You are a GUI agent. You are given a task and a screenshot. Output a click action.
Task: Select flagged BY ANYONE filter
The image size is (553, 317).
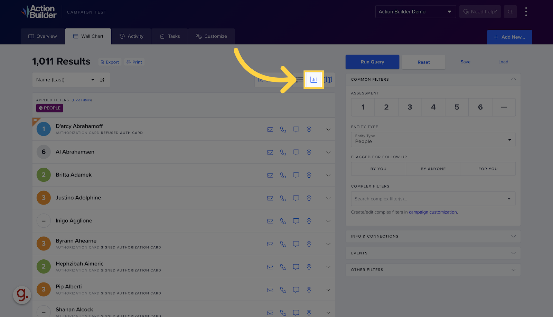[433, 169]
